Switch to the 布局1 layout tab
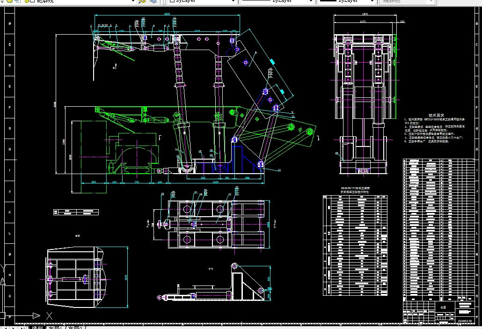The width and height of the screenshot is (482, 329). point(56,328)
